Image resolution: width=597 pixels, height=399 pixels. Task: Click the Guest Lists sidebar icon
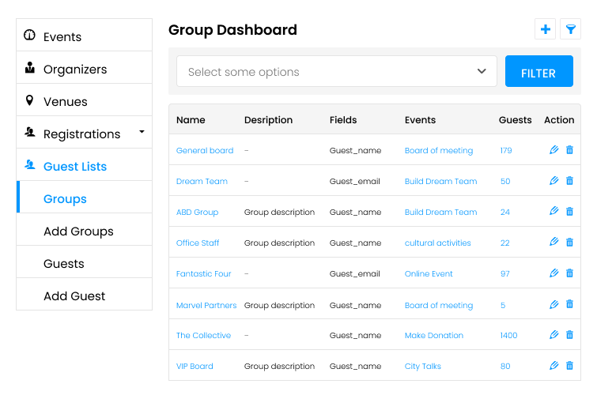click(30, 164)
